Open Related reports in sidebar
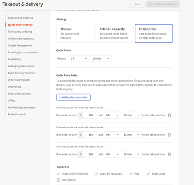Screen dimensions: 194x185 click(x=17, y=114)
